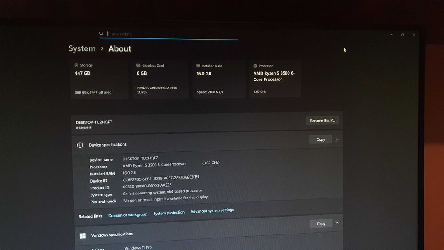This screenshot has height=250, width=444.
Task: Minimize the Settings window
Action: (391, 35)
